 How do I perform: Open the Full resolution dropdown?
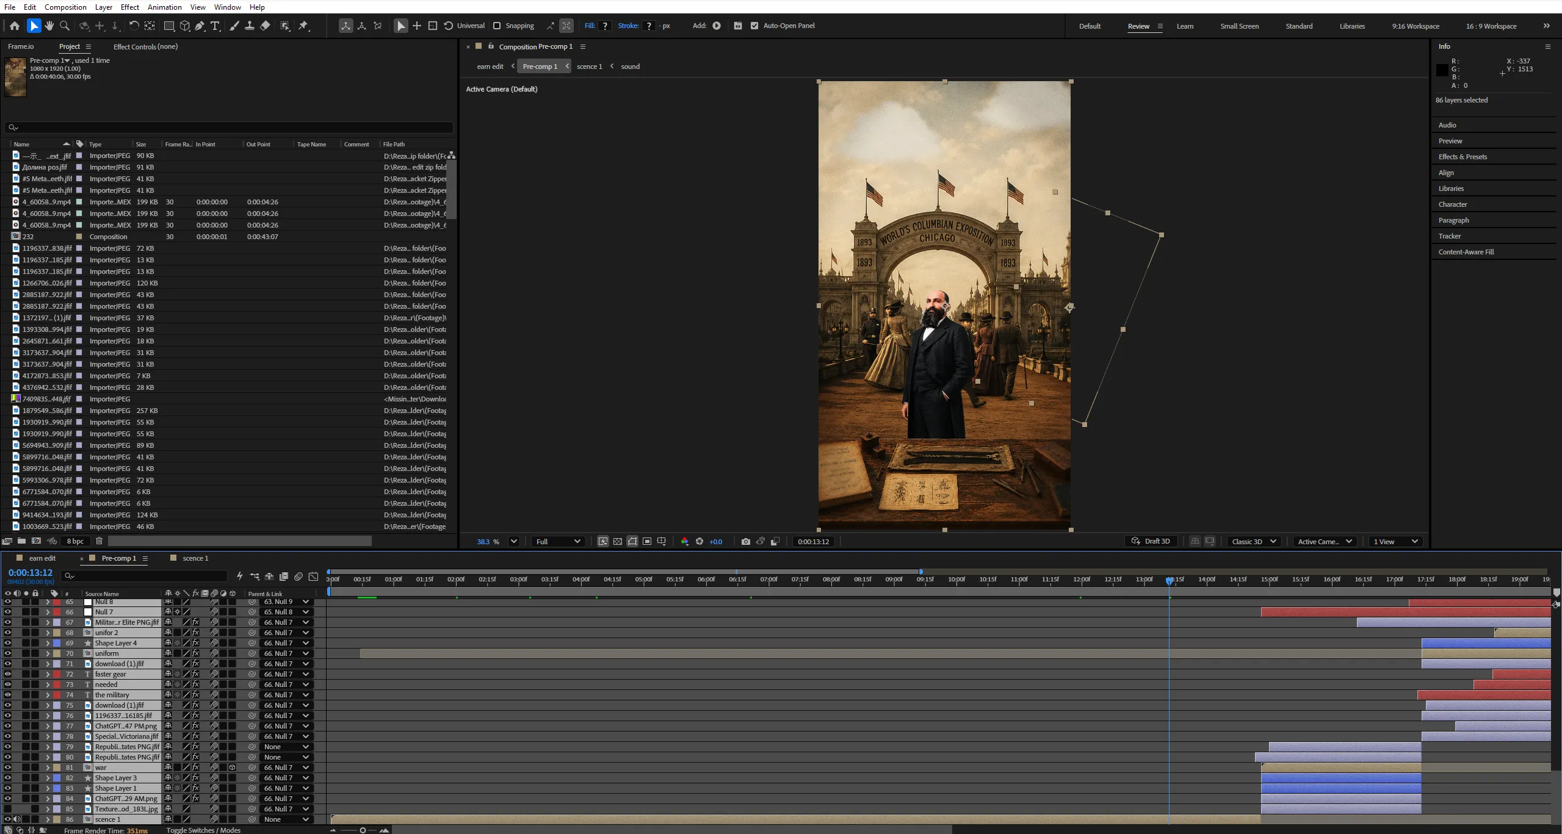(x=558, y=541)
